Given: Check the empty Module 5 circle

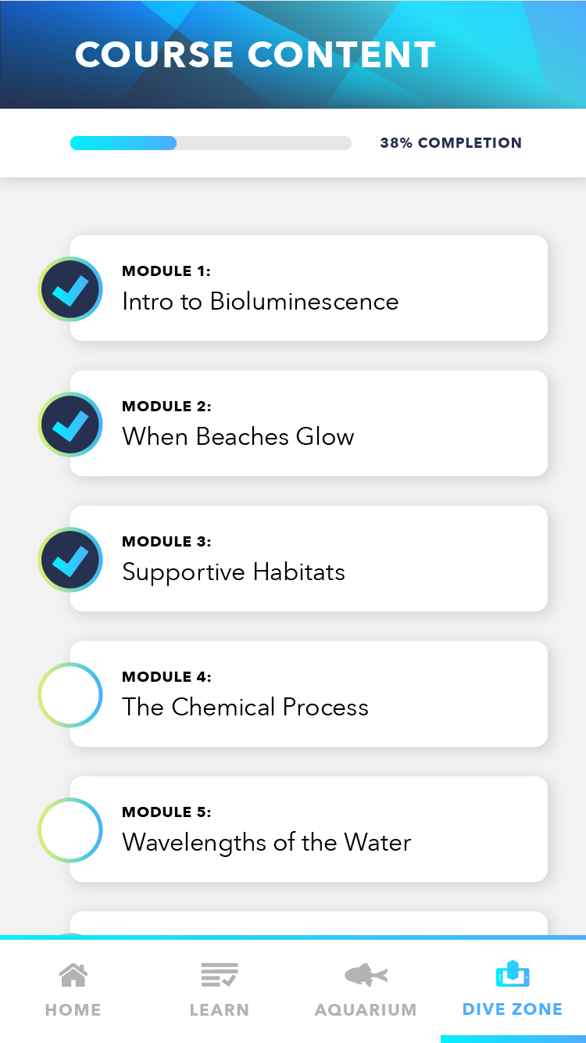Looking at the screenshot, I should 70,830.
